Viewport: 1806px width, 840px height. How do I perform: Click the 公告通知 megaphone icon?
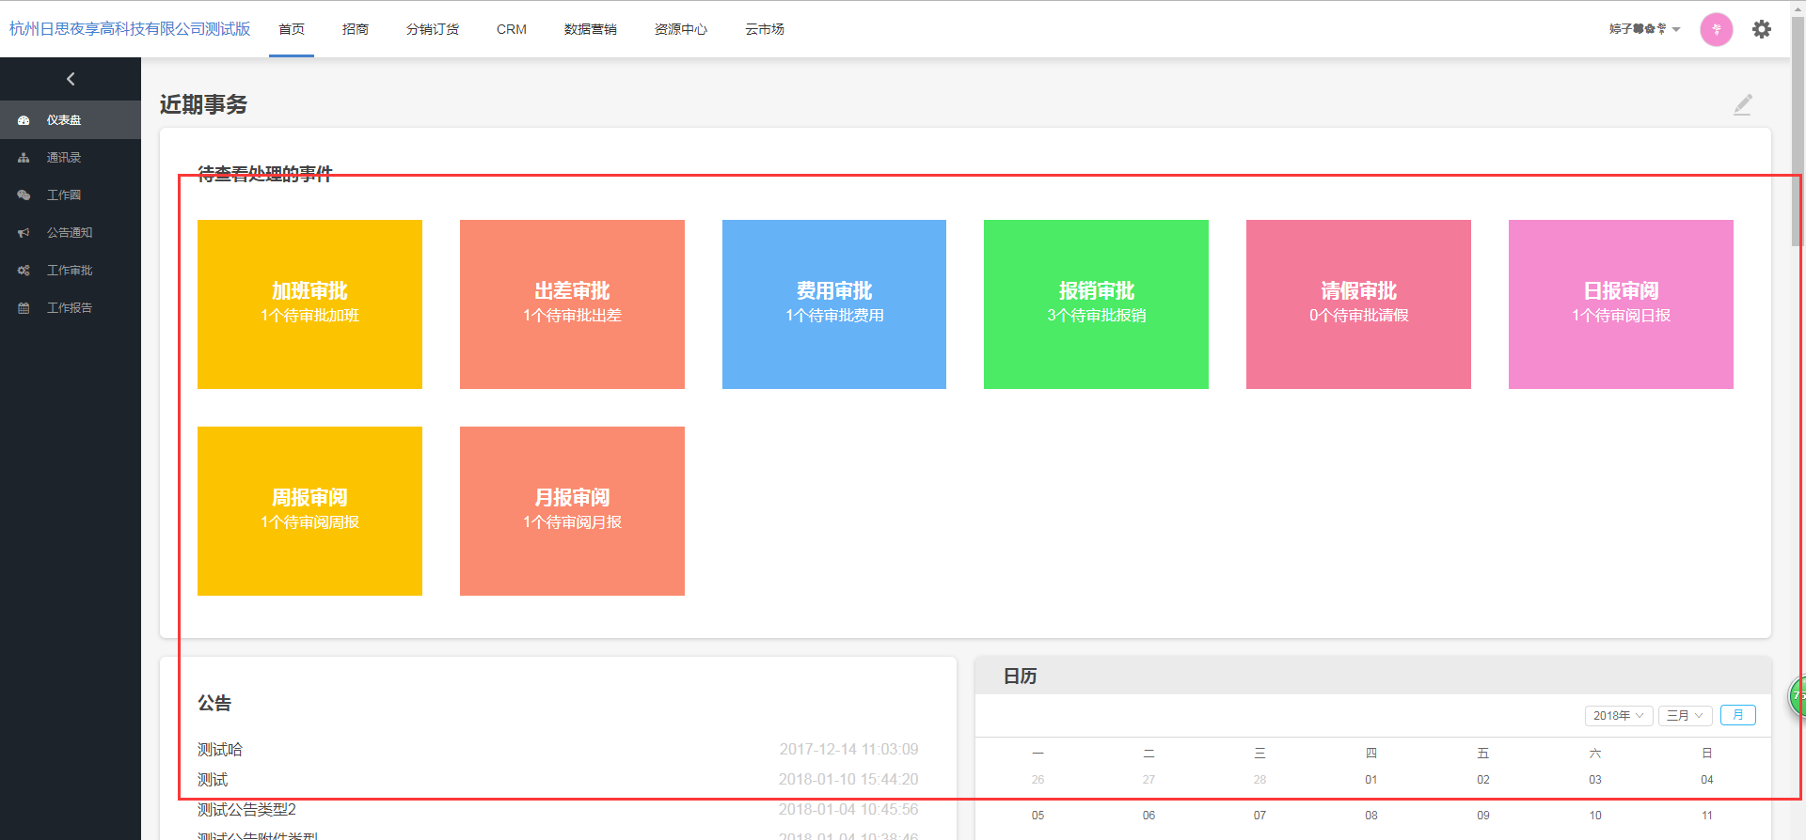tap(24, 233)
